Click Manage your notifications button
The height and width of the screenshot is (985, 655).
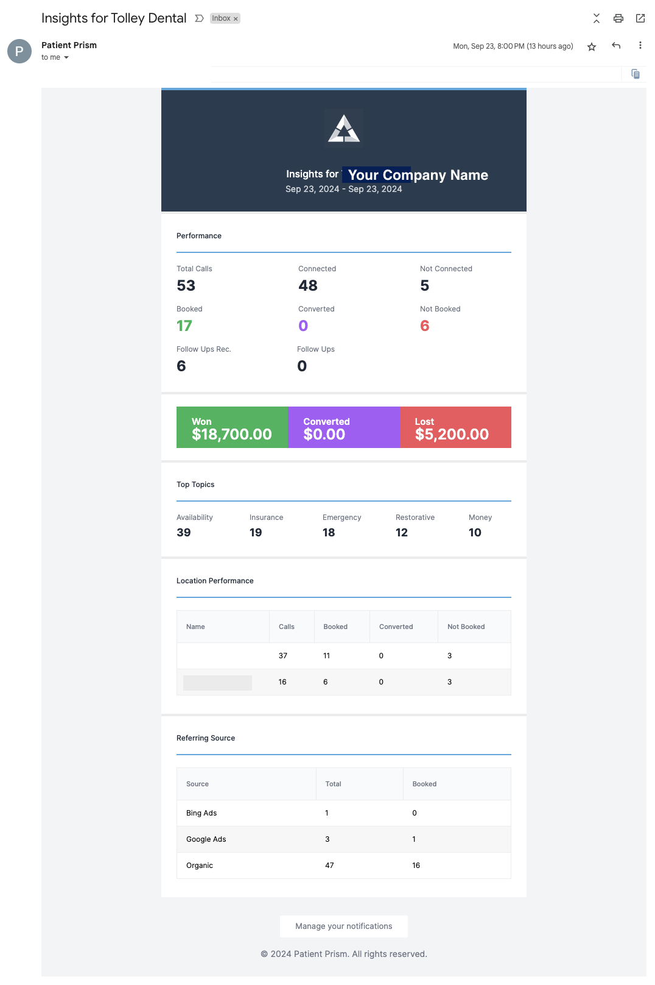click(344, 926)
